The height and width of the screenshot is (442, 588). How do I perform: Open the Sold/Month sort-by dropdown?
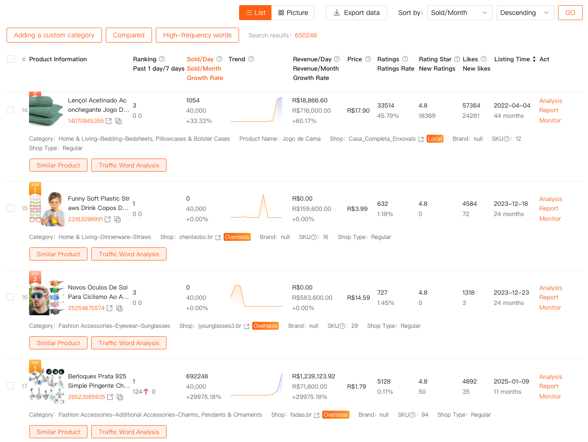[459, 13]
